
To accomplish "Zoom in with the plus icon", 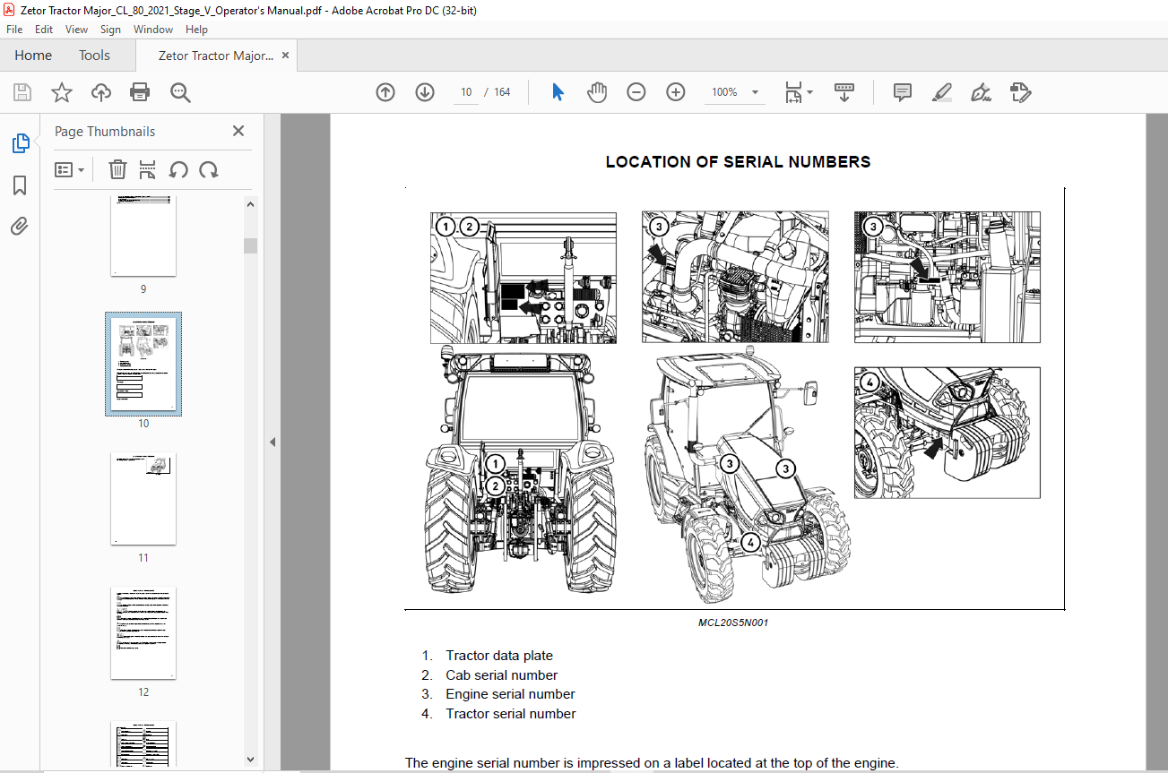I will [x=676, y=92].
